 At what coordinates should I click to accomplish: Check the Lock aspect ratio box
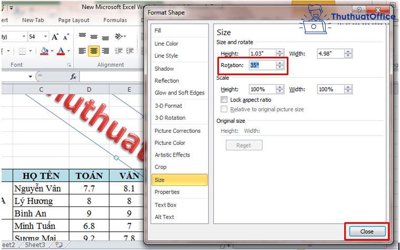pyautogui.click(x=224, y=100)
